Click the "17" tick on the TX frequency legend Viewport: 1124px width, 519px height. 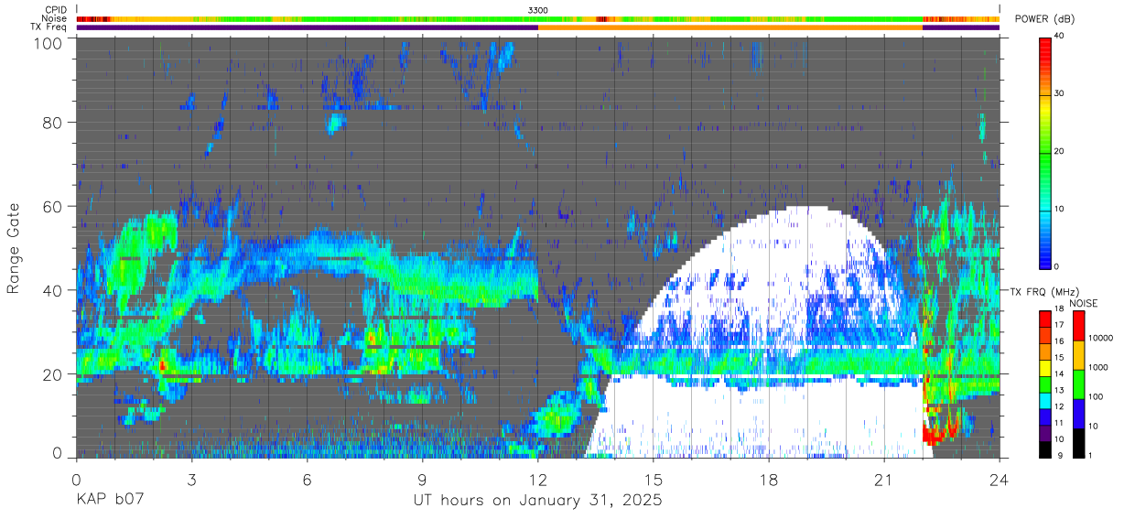[x=1060, y=326]
